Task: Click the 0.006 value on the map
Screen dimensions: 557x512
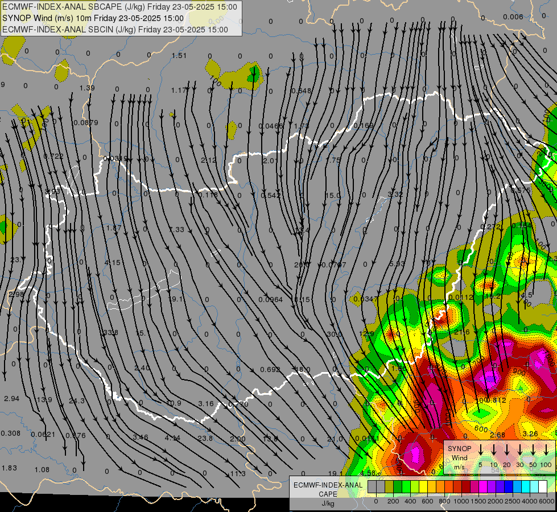Action: click(513, 16)
